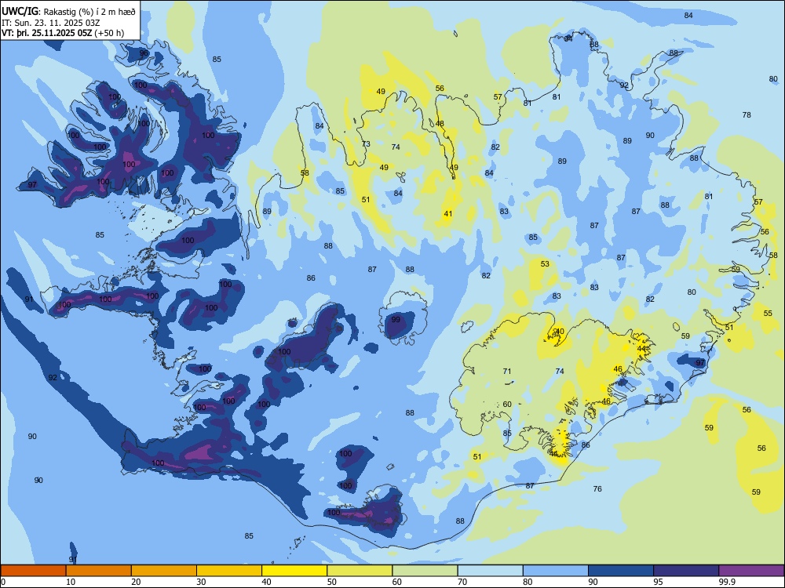Click the humidity value 60 on the map
This screenshot has height=588, width=785.
pyautogui.click(x=507, y=404)
